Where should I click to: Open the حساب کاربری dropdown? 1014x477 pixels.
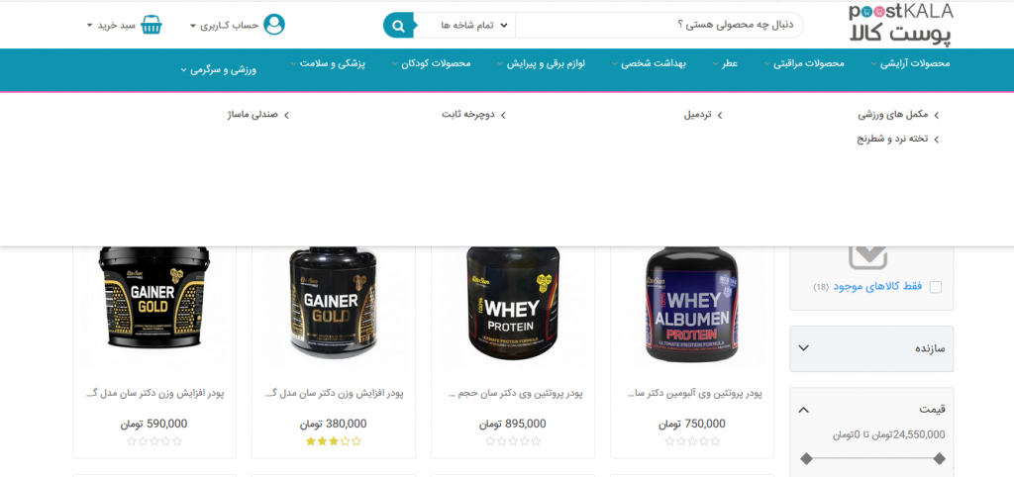pyautogui.click(x=225, y=25)
